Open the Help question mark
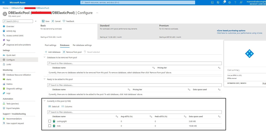Screen dimensions: 266x131 235,2
